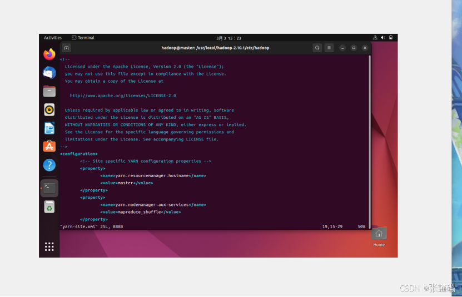Click the Apache license URL text
This screenshot has width=462, height=297.
tap(123, 95)
